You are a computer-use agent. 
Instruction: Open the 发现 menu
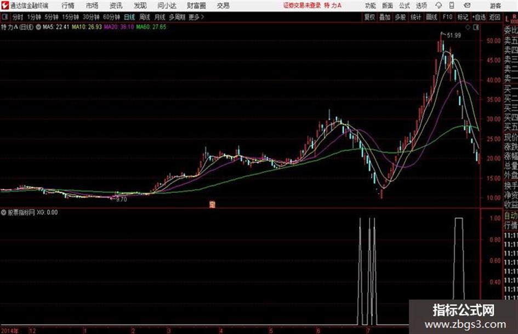tap(140, 5)
